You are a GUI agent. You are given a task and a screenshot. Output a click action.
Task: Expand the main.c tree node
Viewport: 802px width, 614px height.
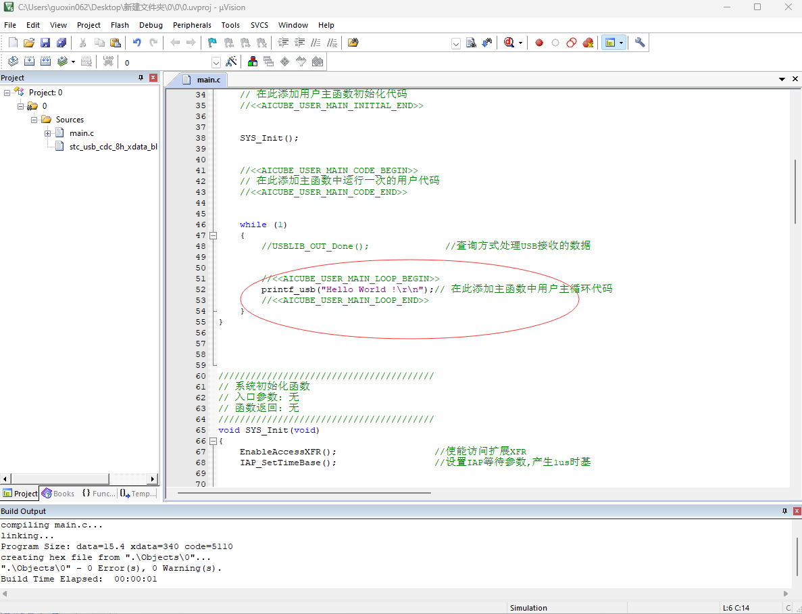47,133
